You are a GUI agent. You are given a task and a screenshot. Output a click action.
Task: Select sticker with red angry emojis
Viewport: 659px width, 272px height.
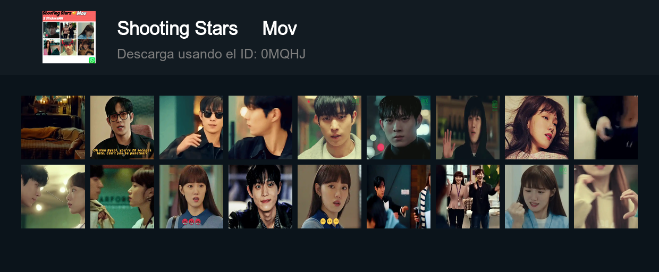pos(191,197)
